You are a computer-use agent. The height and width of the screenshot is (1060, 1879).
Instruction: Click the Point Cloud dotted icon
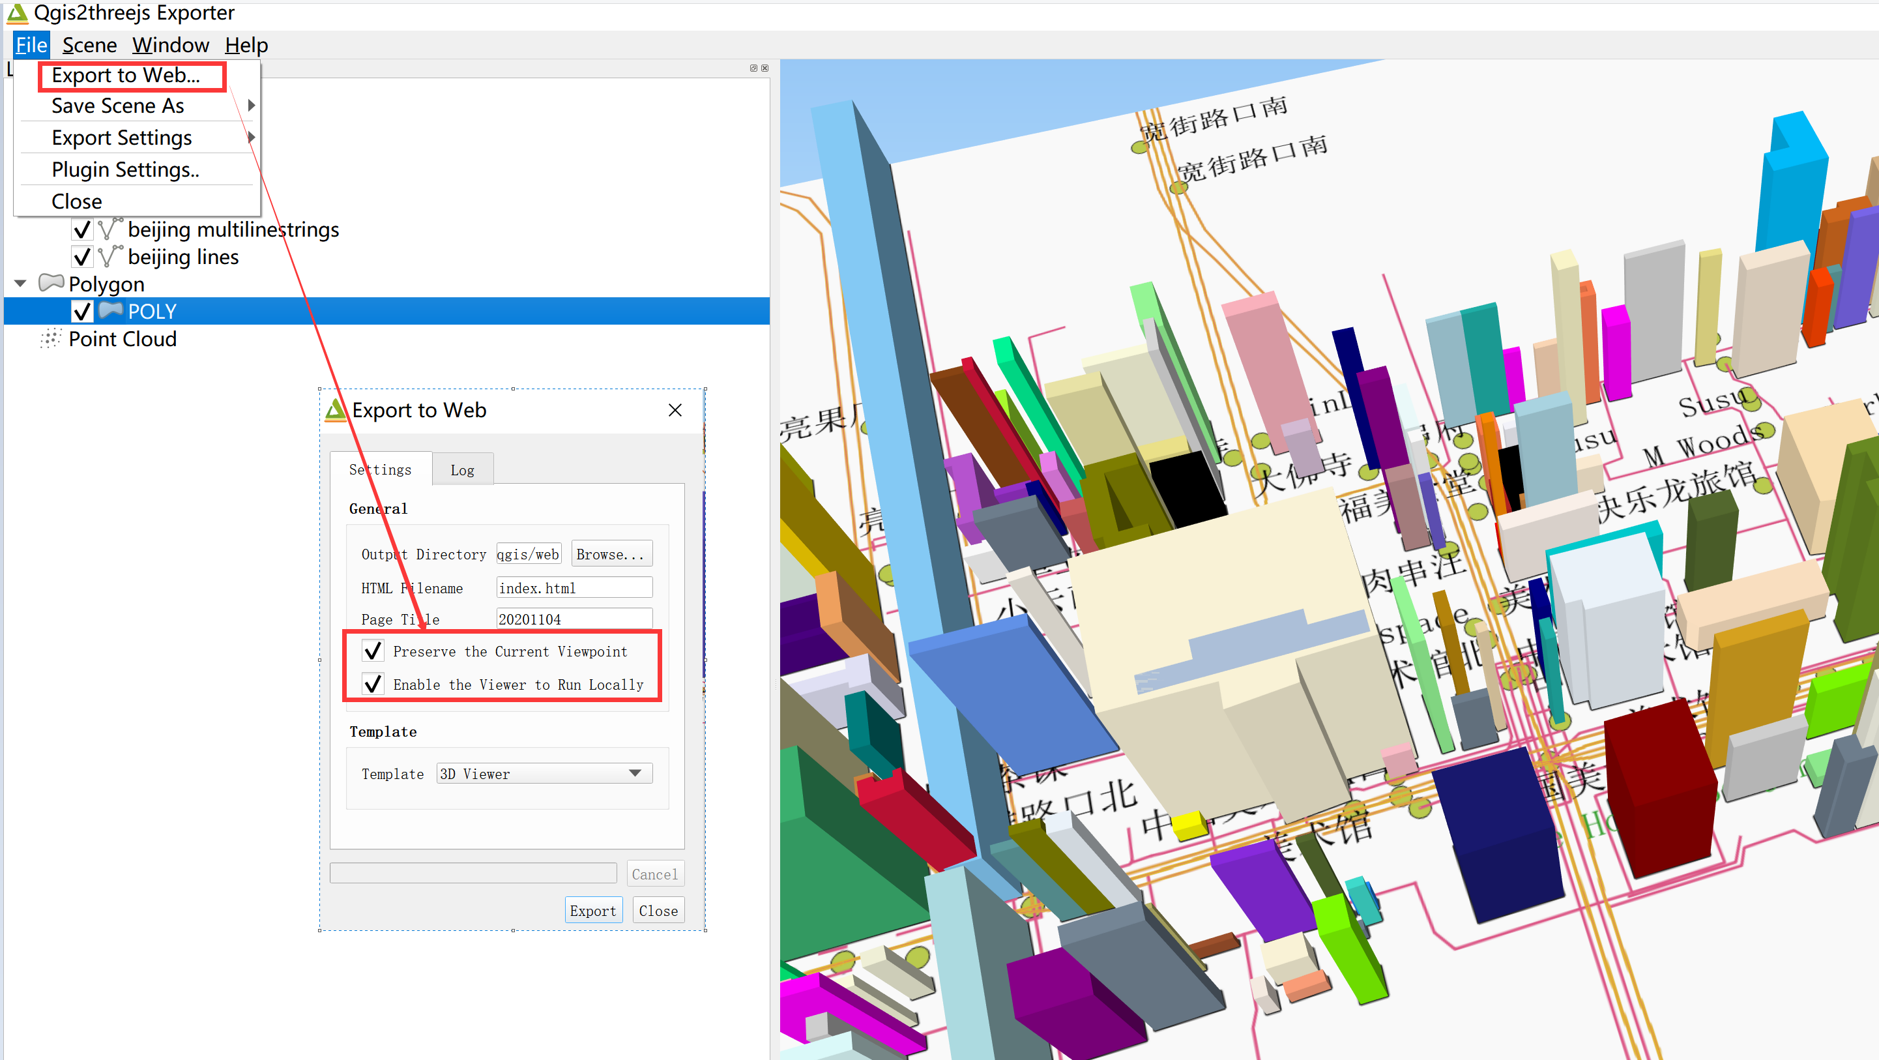click(x=50, y=338)
